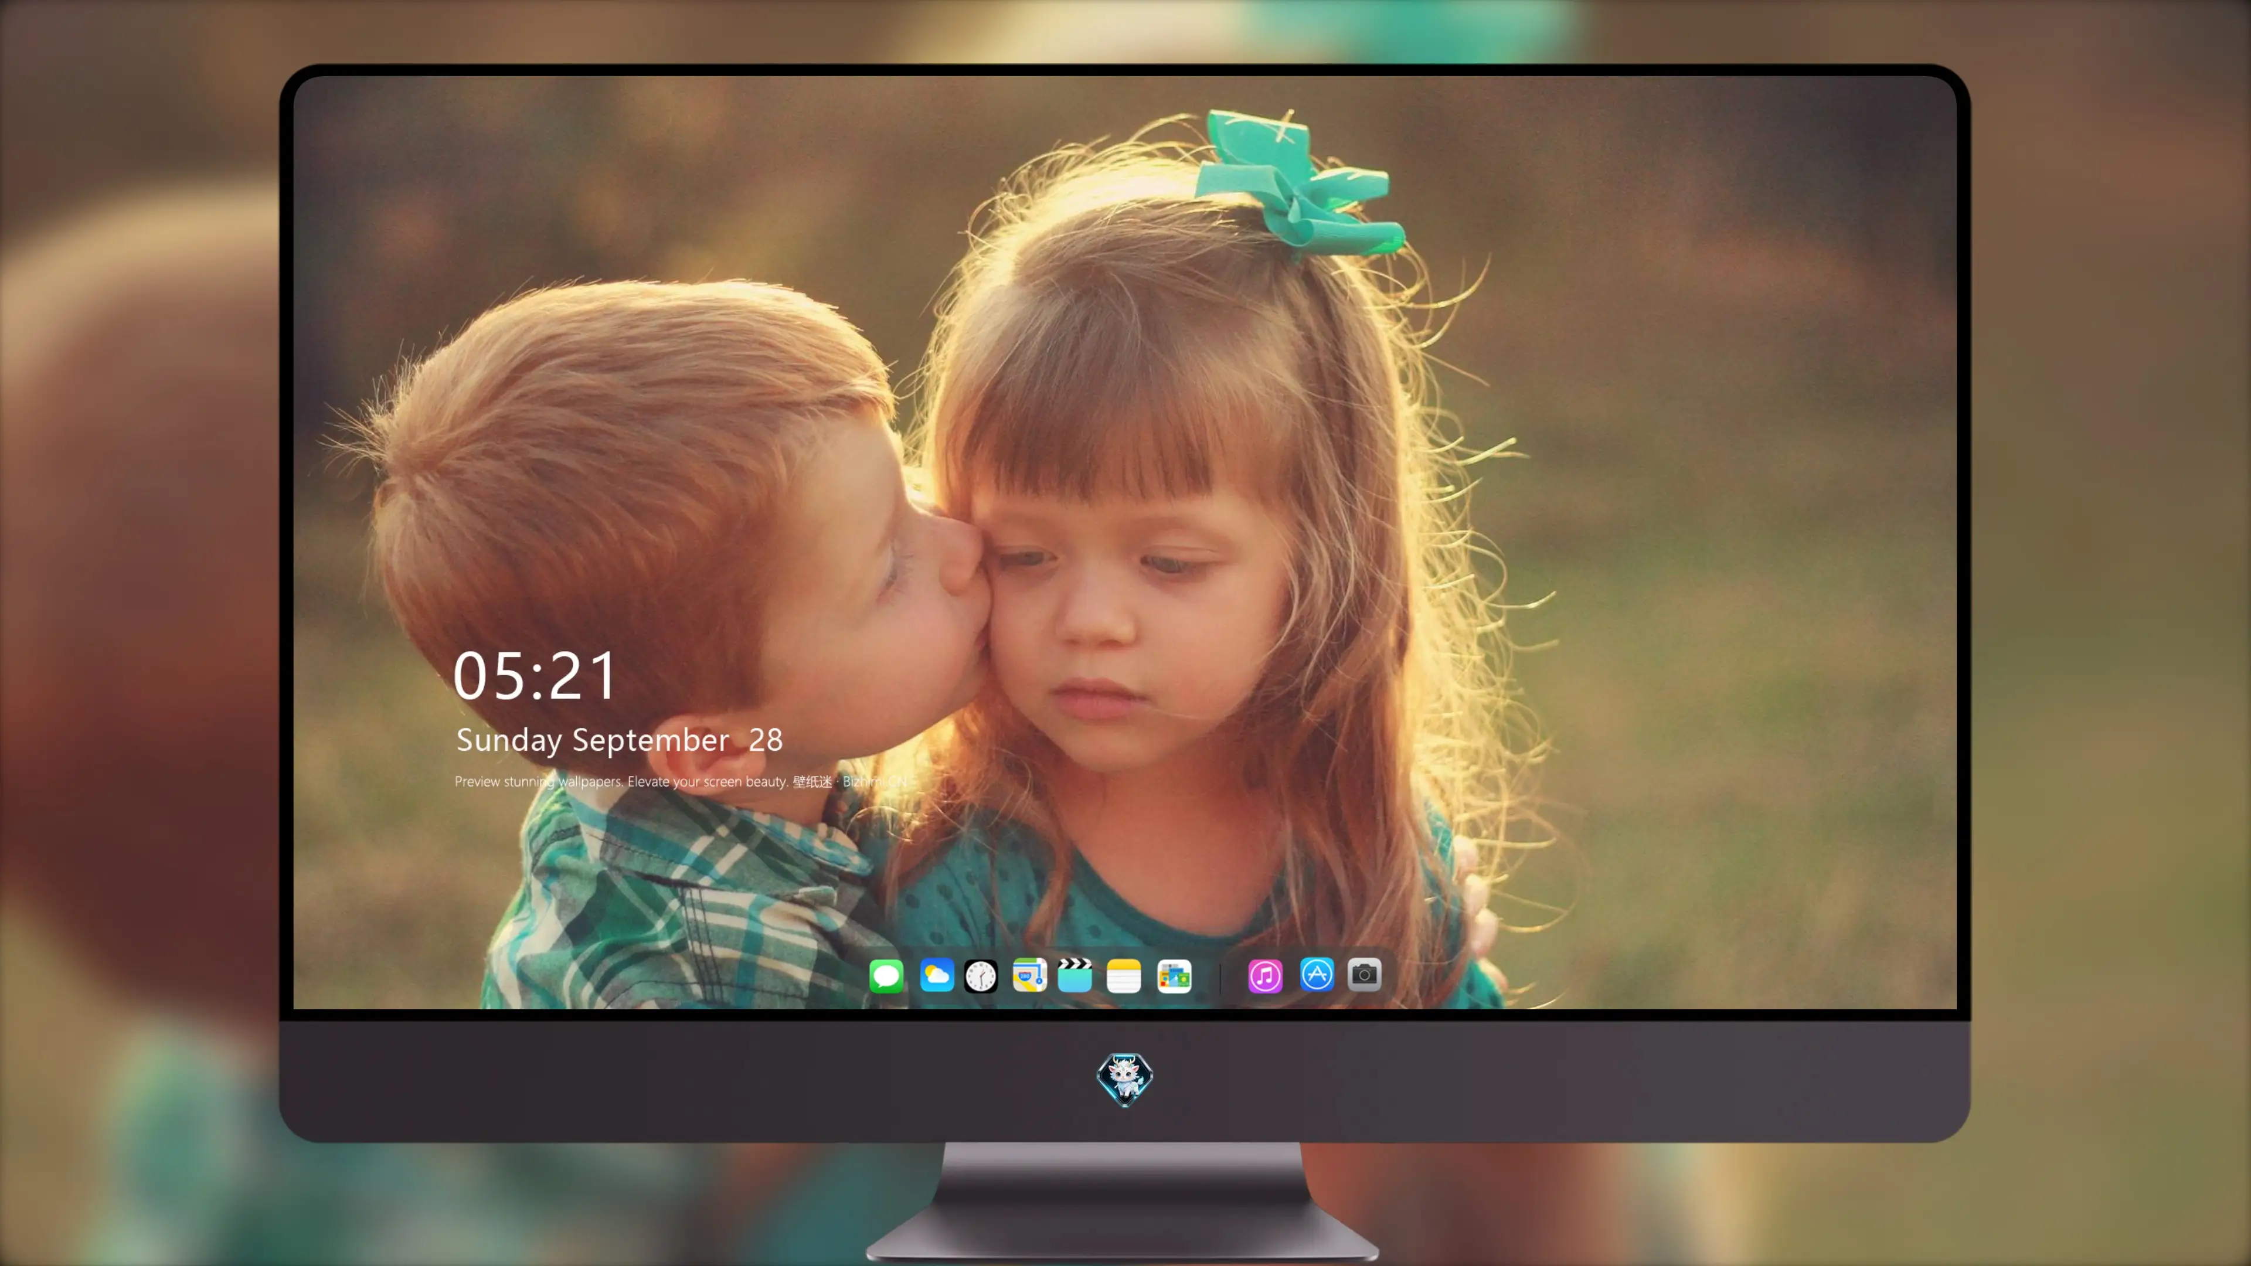Image resolution: width=2251 pixels, height=1266 pixels.
Task: Click the 05:21 clock display
Action: (x=535, y=676)
